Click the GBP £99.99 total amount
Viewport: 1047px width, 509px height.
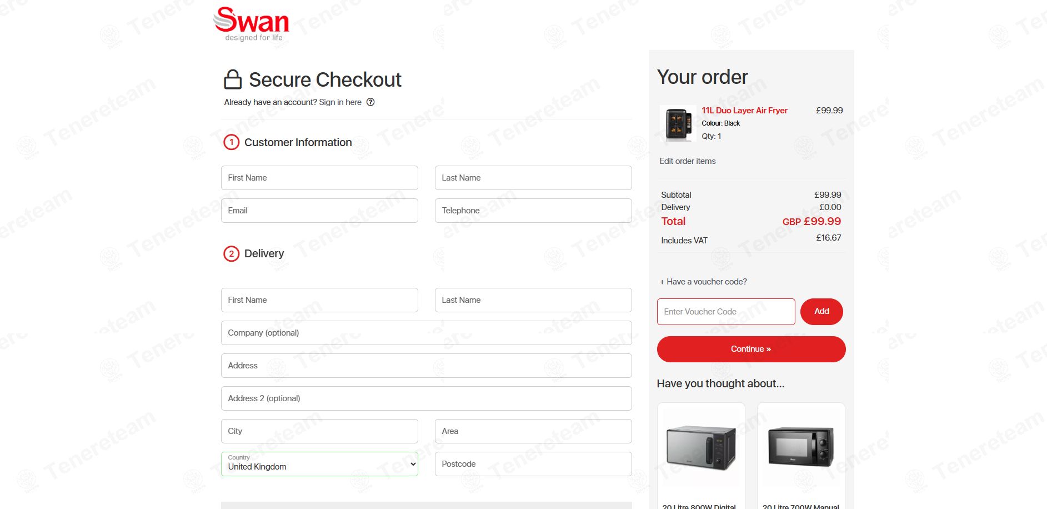coord(811,221)
